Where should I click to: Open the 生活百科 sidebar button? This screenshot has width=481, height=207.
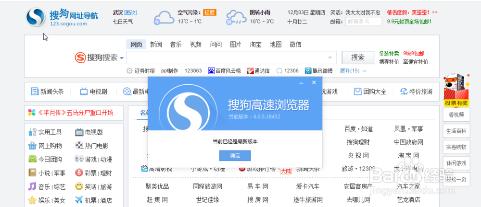point(456,131)
